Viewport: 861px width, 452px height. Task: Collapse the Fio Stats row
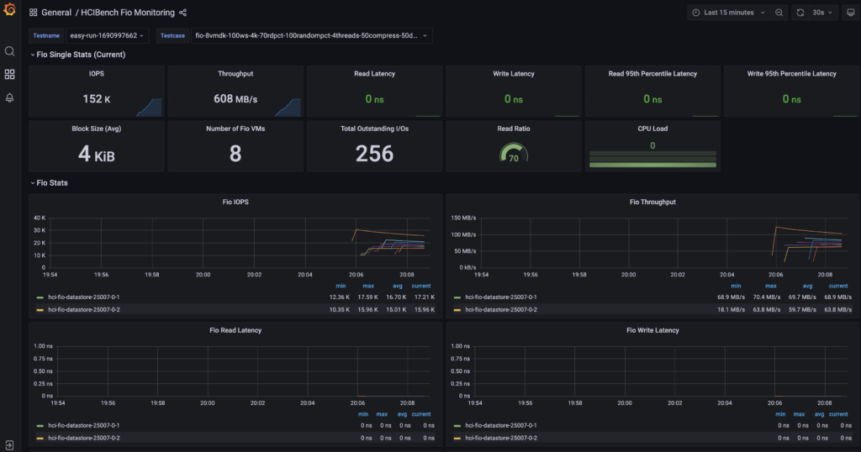tap(49, 182)
